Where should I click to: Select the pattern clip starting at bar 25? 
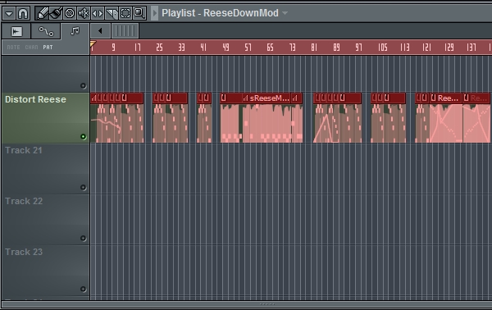point(170,118)
